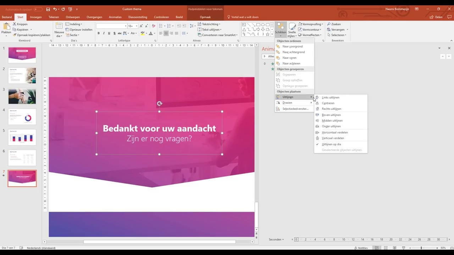Click Knippen scissors icon

click(x=15, y=24)
